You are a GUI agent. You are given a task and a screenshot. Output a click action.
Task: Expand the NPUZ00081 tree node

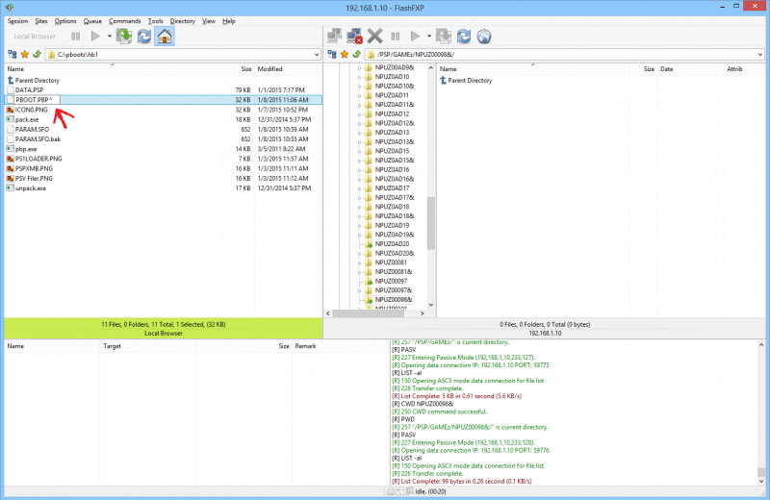[360, 262]
